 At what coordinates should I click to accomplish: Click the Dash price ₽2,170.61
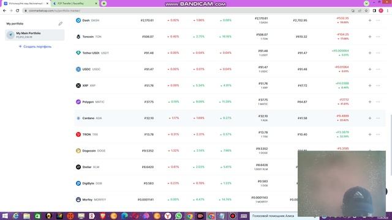(x=147, y=20)
